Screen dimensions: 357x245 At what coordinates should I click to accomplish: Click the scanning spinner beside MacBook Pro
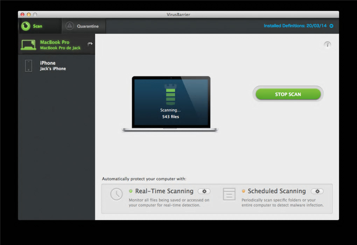pyautogui.click(x=90, y=44)
